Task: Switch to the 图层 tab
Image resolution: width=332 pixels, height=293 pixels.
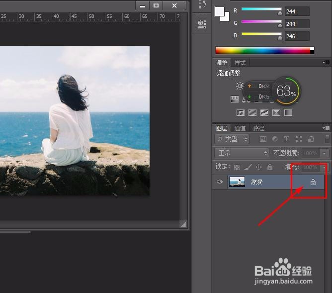Action: (222, 128)
